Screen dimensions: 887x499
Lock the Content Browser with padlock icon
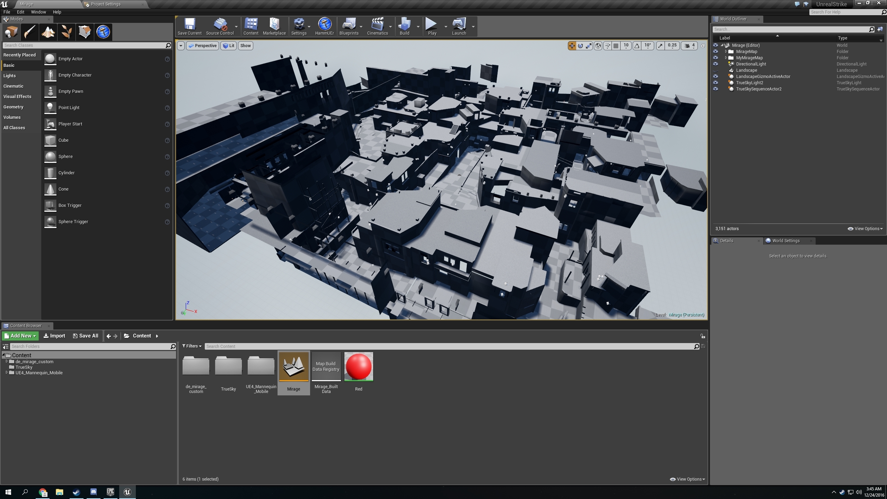tap(703, 336)
